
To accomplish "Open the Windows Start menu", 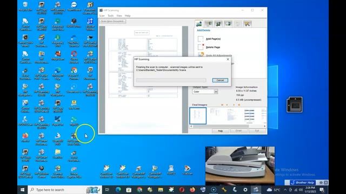I will [23, 190].
